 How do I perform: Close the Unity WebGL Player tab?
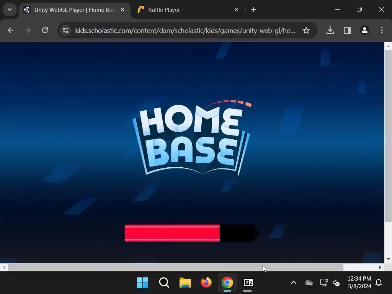[122, 10]
